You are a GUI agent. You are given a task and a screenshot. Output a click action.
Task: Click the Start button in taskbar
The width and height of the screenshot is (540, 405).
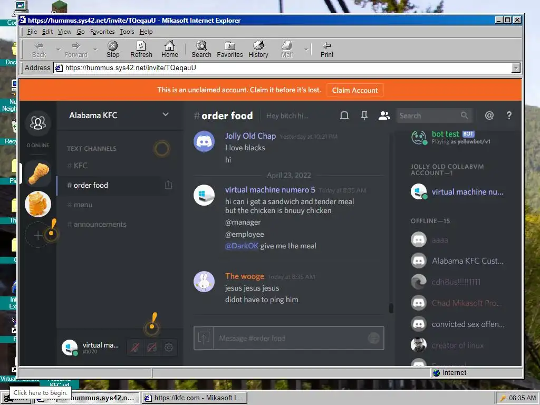(15, 398)
